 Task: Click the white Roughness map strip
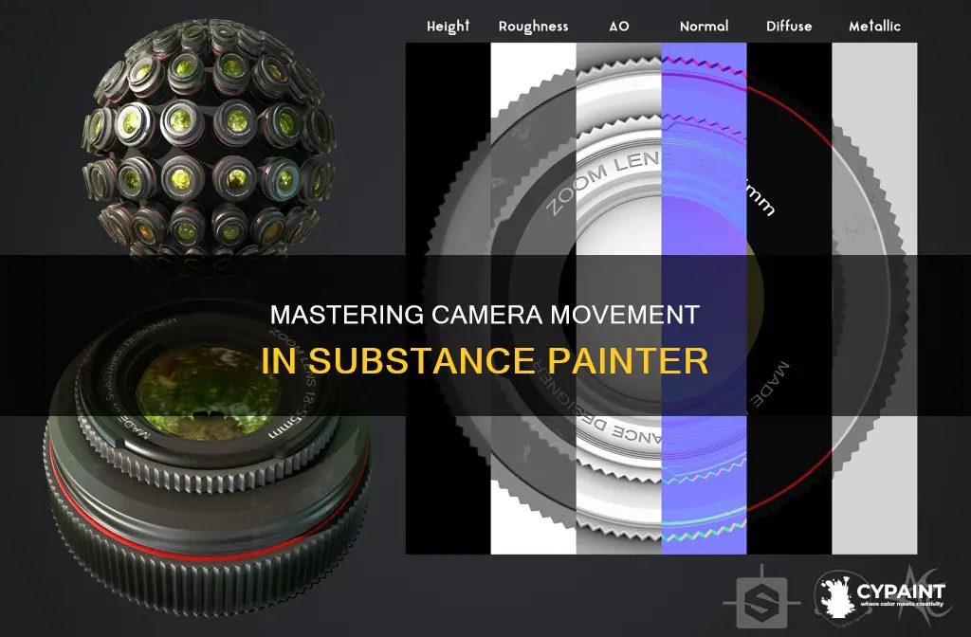(533, 299)
